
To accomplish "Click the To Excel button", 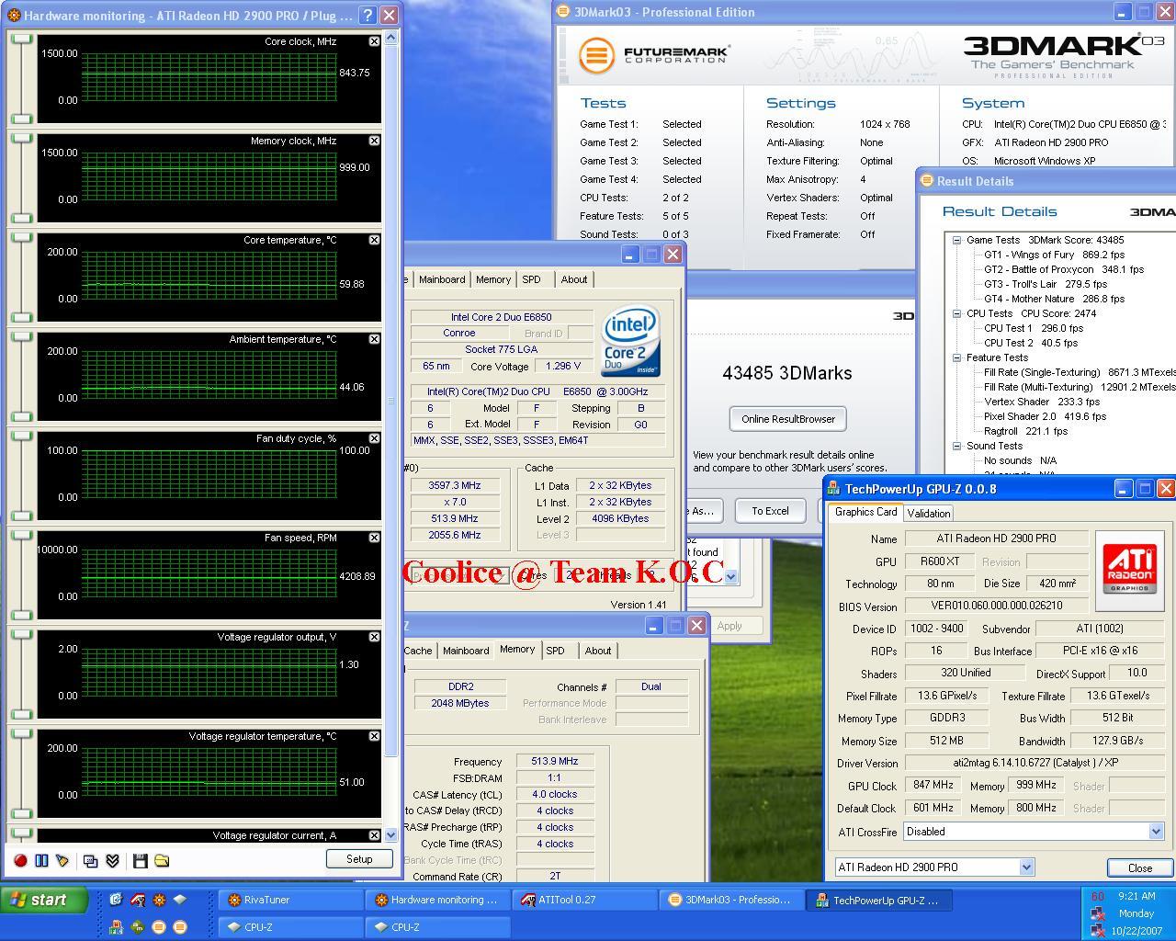I will [x=770, y=511].
